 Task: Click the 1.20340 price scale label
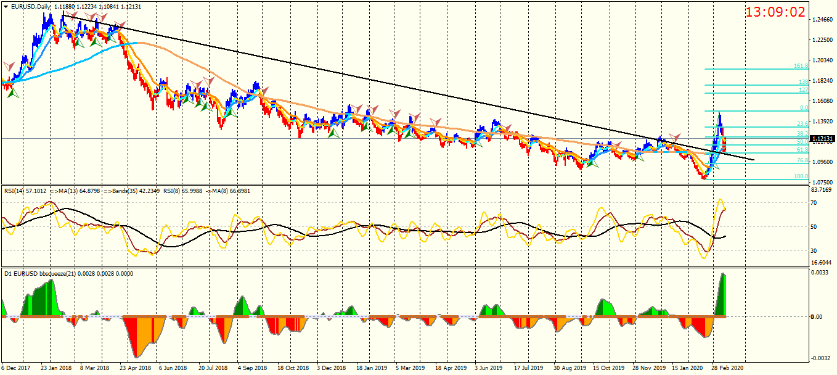[x=822, y=60]
